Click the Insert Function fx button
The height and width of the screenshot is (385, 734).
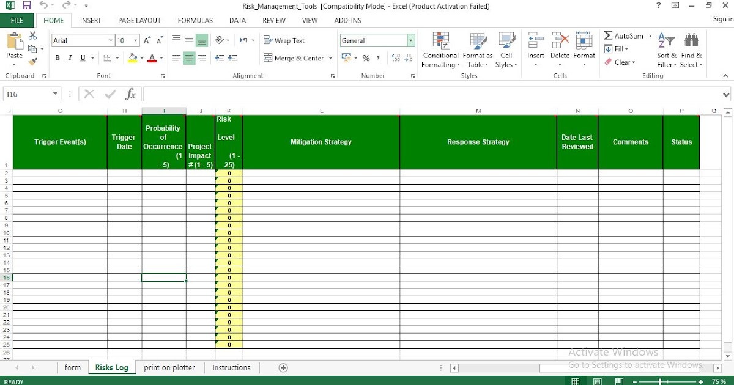[130, 94]
